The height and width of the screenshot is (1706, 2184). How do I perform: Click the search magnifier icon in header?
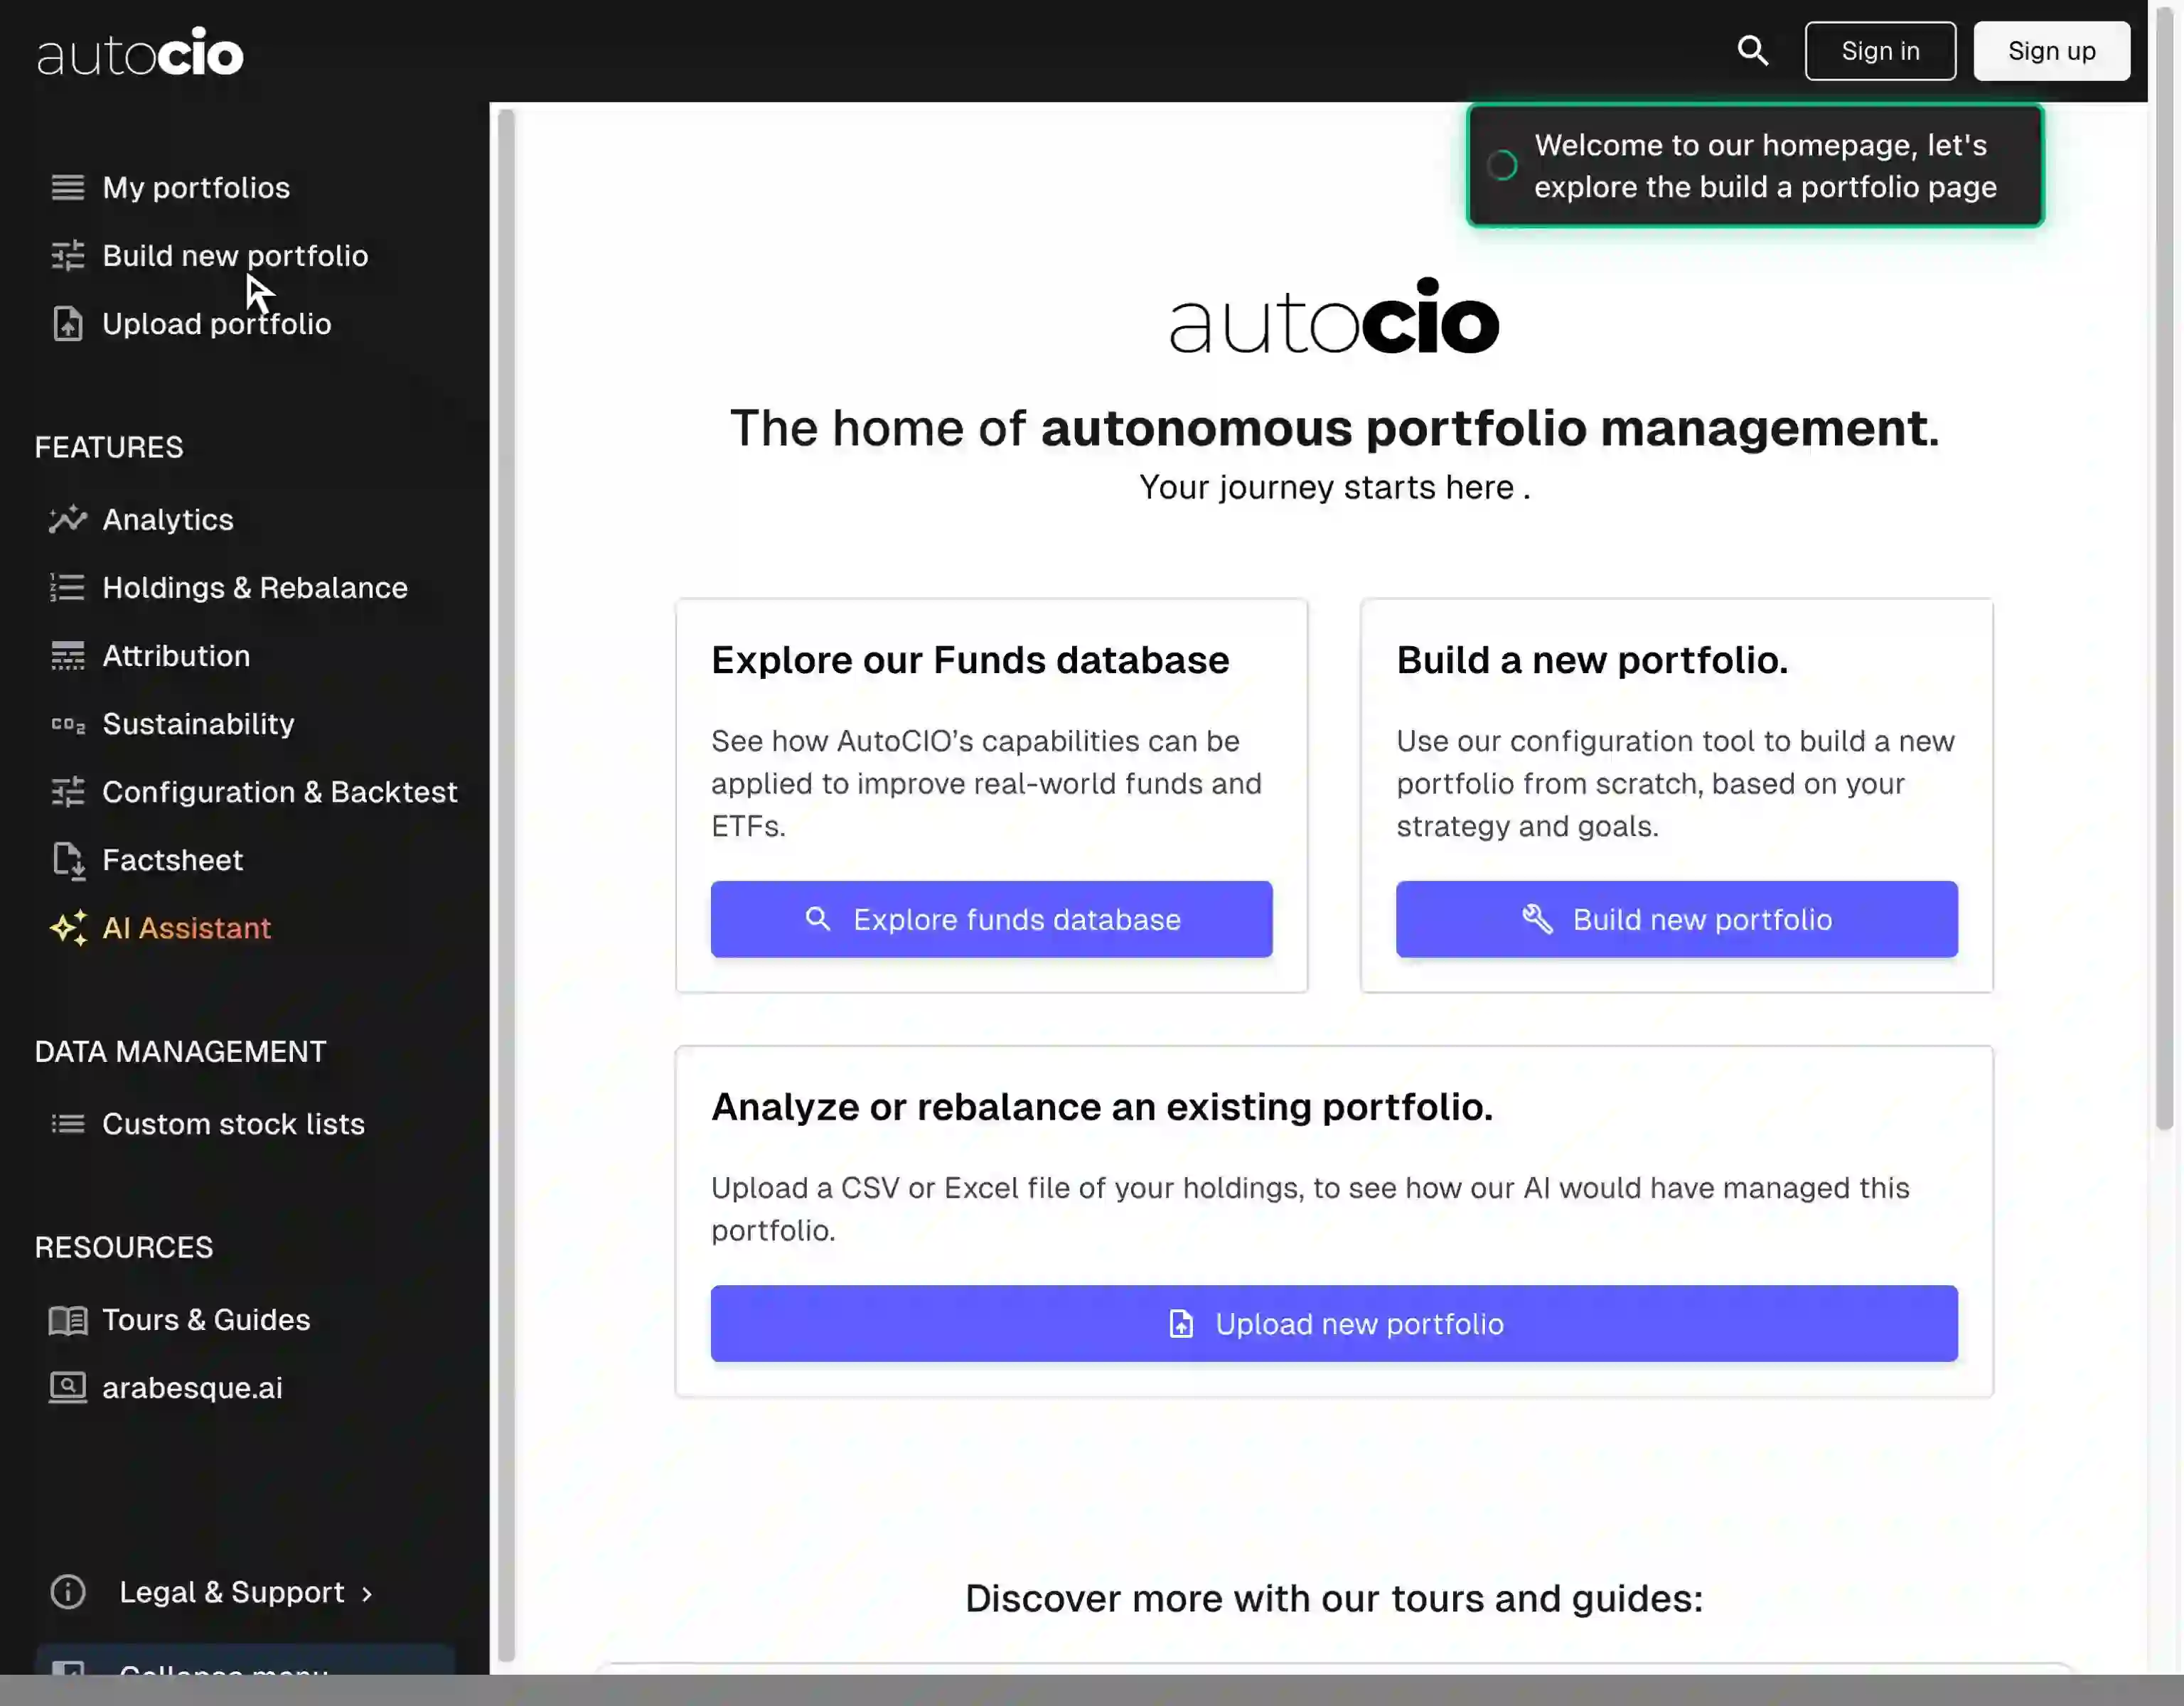click(x=1752, y=50)
